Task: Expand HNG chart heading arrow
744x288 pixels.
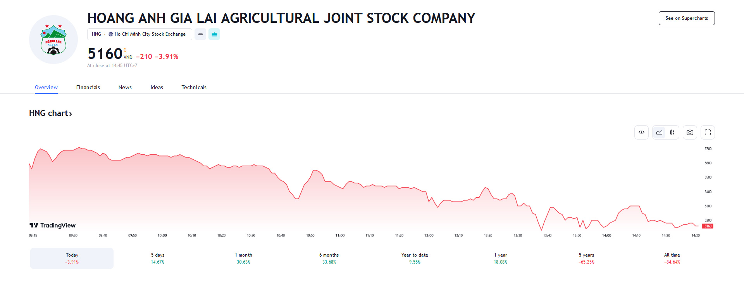Action: point(70,114)
